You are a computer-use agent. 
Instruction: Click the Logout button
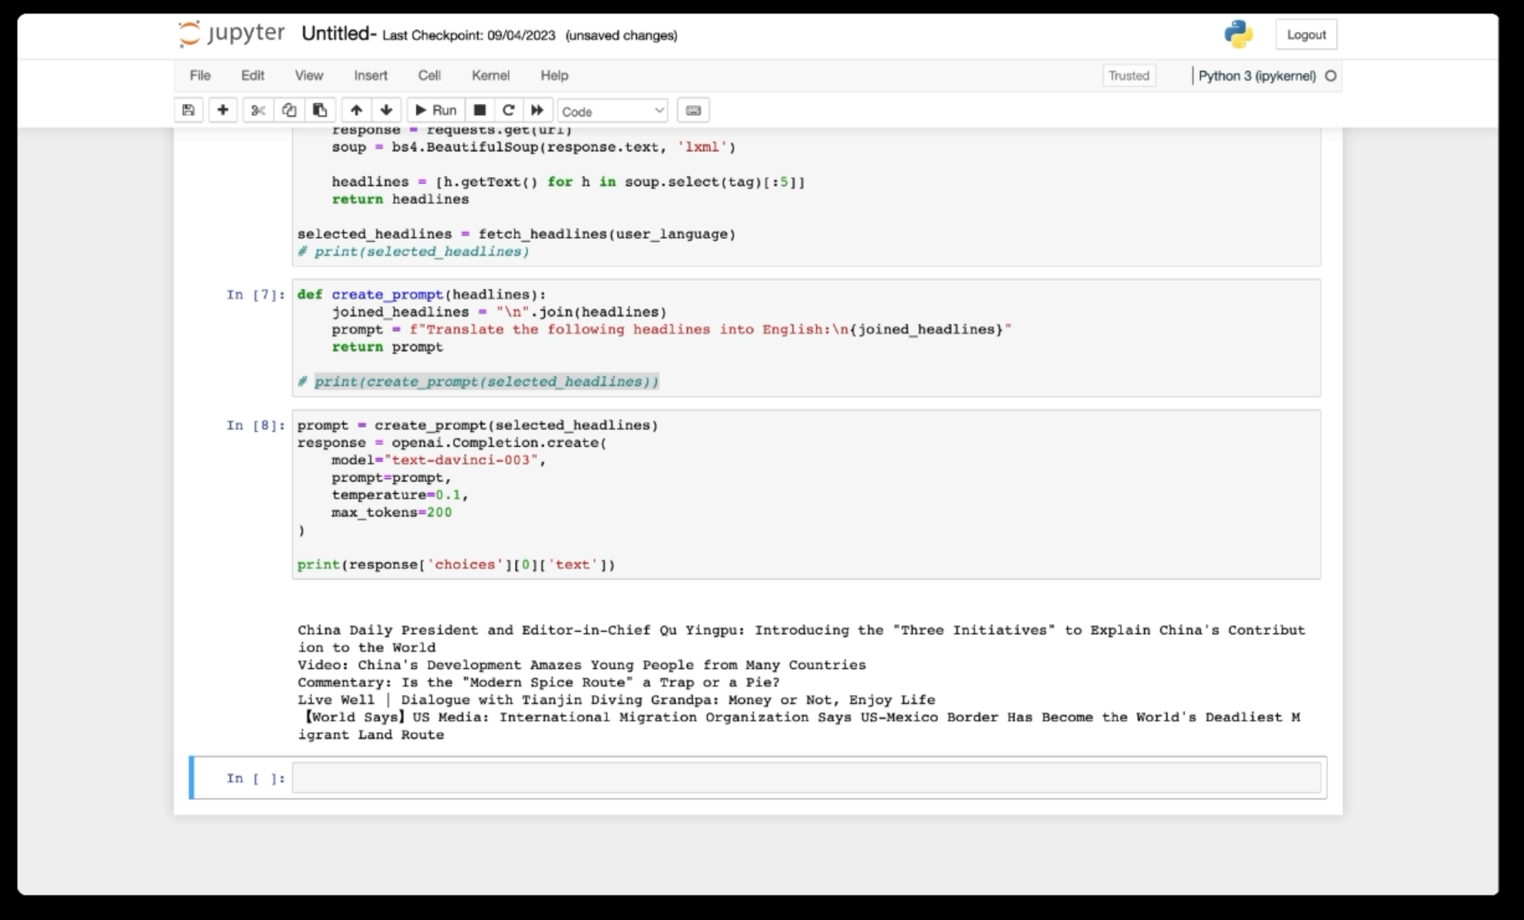tap(1306, 35)
